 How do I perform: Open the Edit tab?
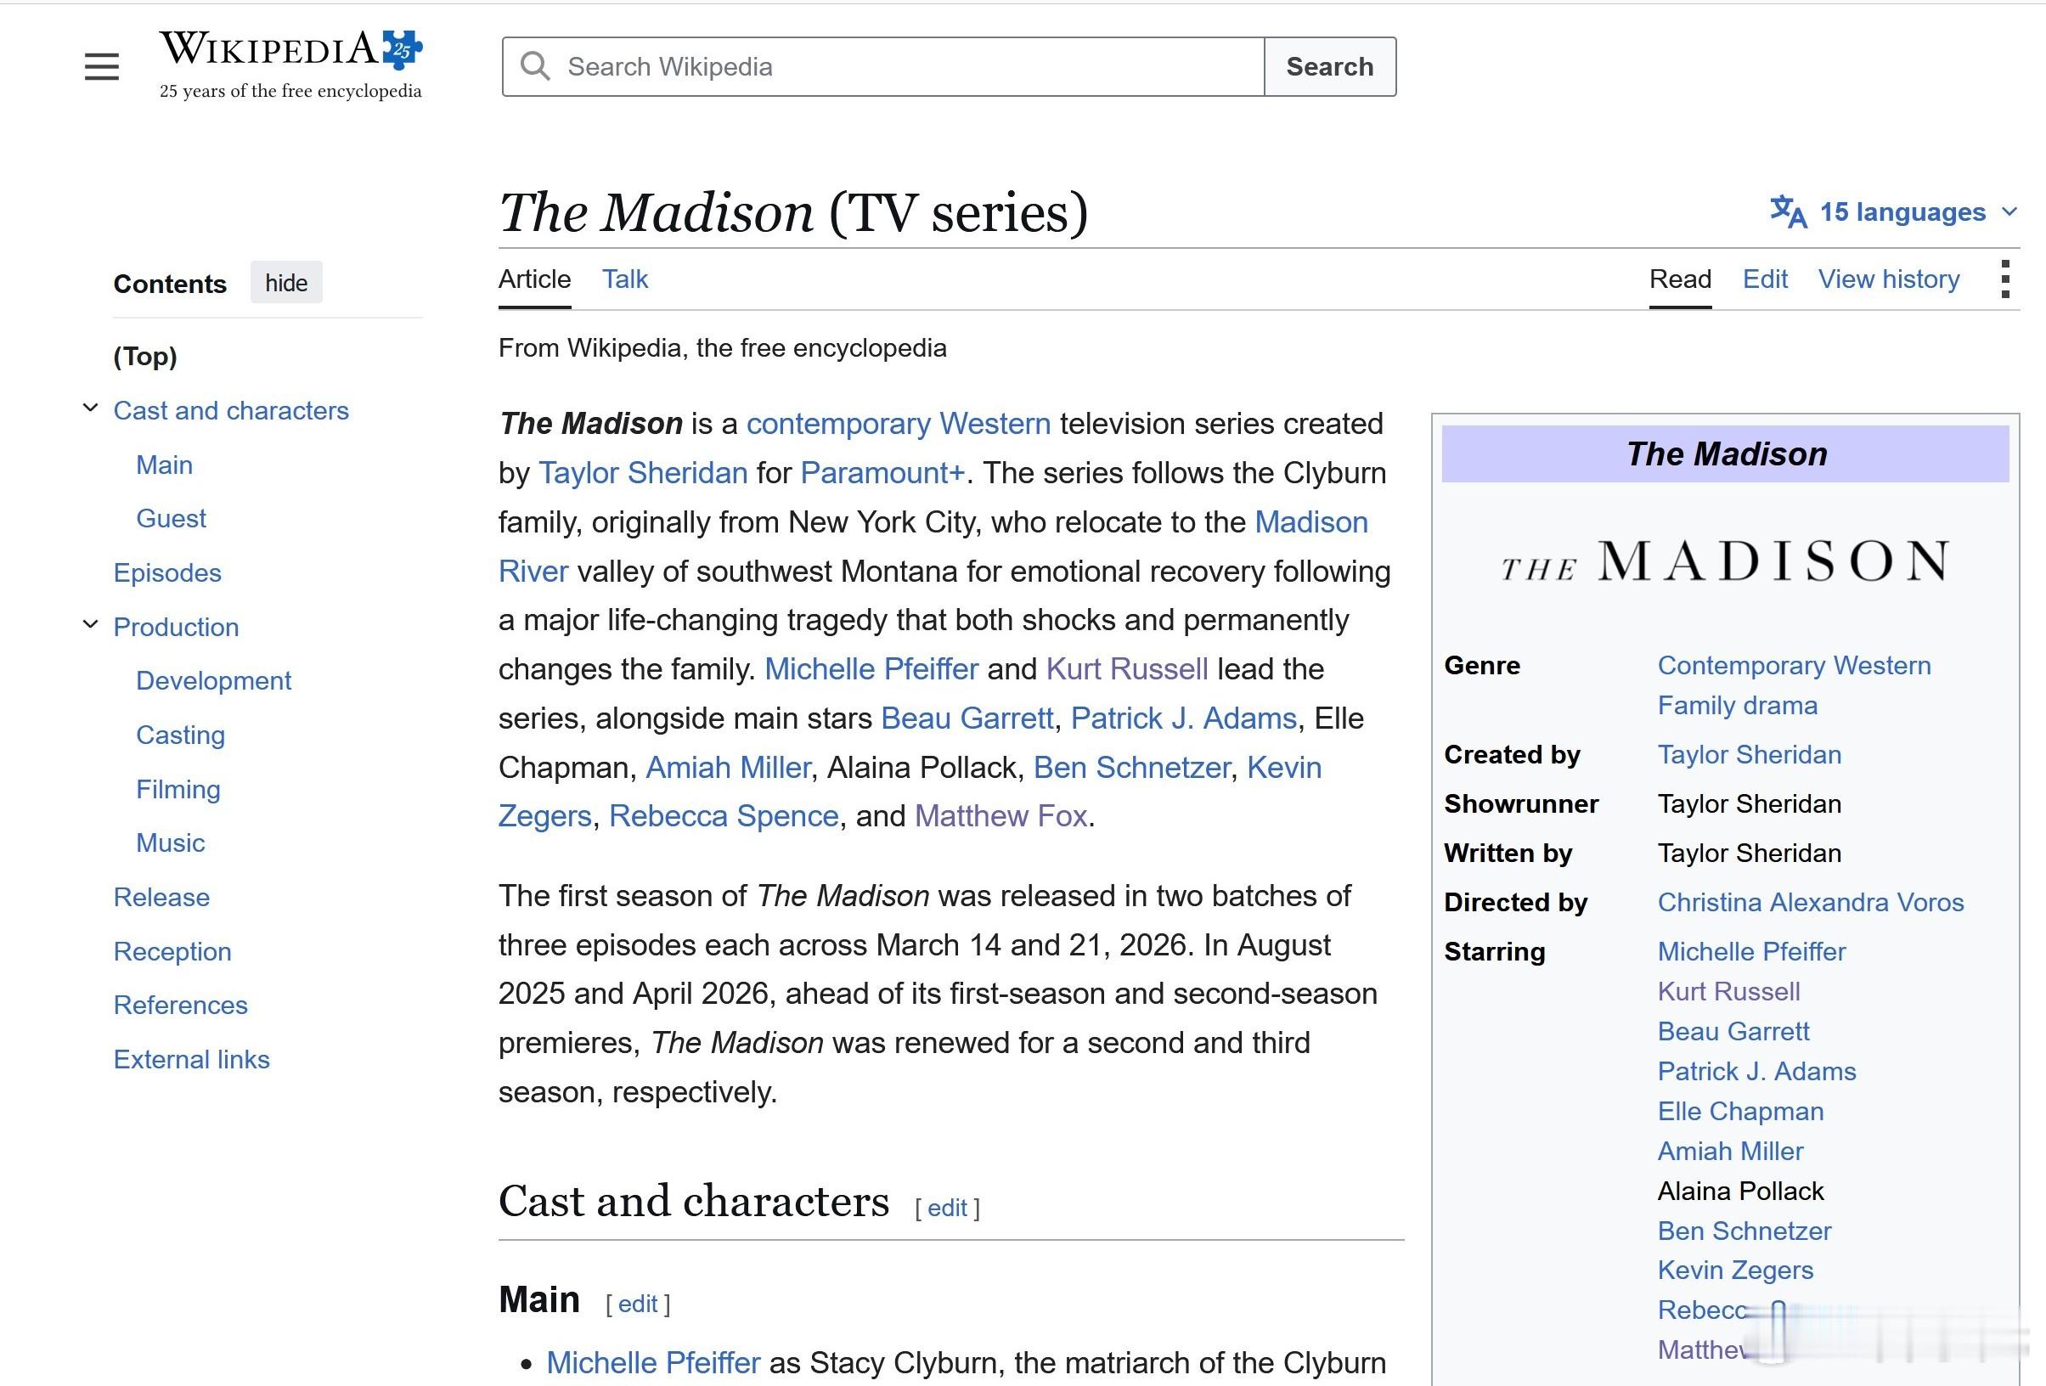click(x=1764, y=279)
